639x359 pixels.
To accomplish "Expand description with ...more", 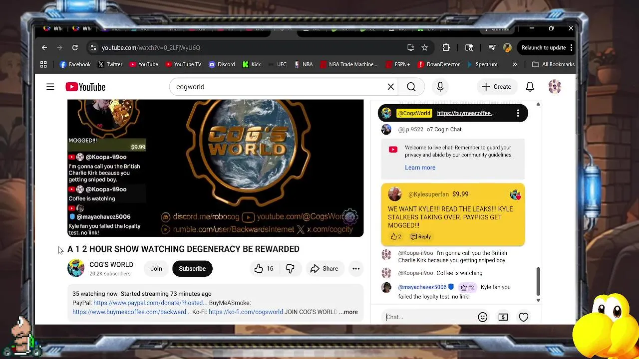I will [x=348, y=312].
